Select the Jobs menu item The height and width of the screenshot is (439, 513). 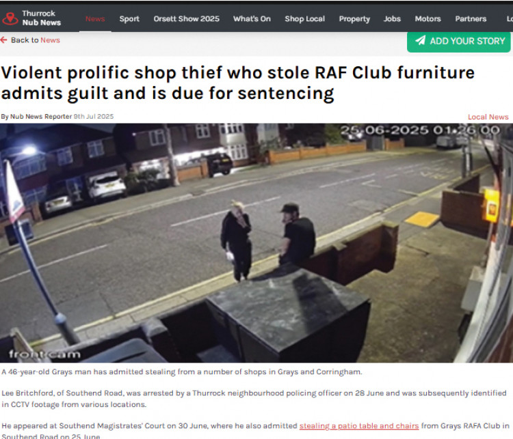[393, 19]
